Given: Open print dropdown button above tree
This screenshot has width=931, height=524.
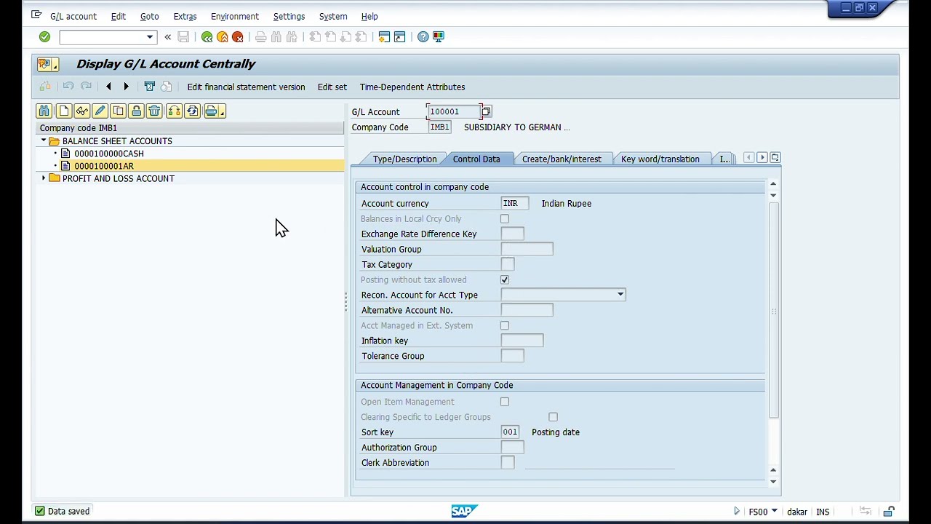Looking at the screenshot, I should [x=215, y=111].
